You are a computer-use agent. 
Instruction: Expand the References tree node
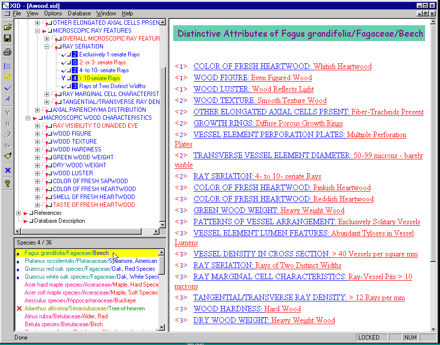[19, 213]
